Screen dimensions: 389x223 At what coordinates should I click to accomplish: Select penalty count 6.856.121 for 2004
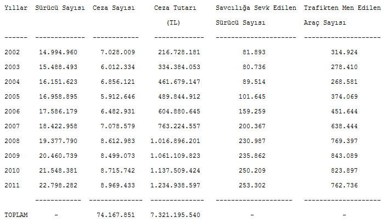point(117,82)
